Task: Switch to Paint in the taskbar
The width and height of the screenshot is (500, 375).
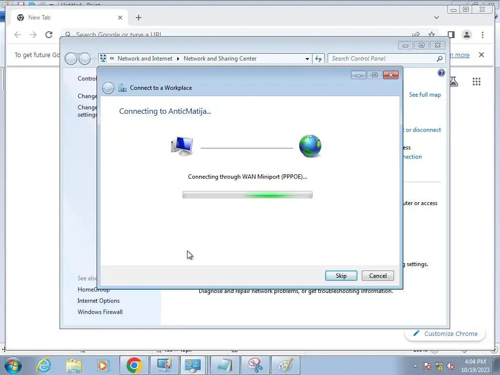Action: pyautogui.click(x=285, y=365)
